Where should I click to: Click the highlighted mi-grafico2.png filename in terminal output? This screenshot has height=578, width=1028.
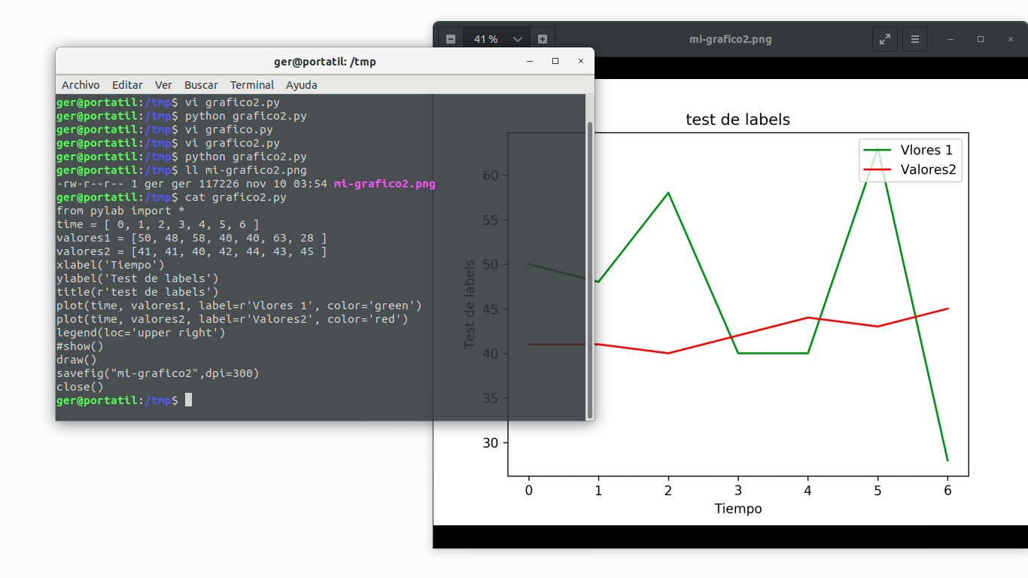(x=384, y=183)
